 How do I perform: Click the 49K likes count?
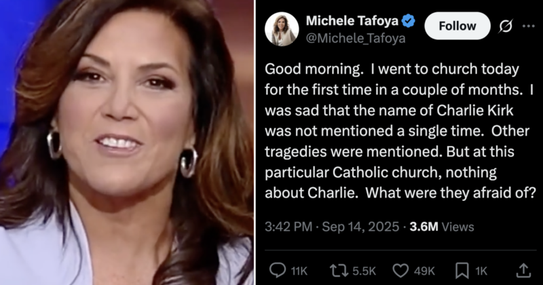pyautogui.click(x=424, y=271)
